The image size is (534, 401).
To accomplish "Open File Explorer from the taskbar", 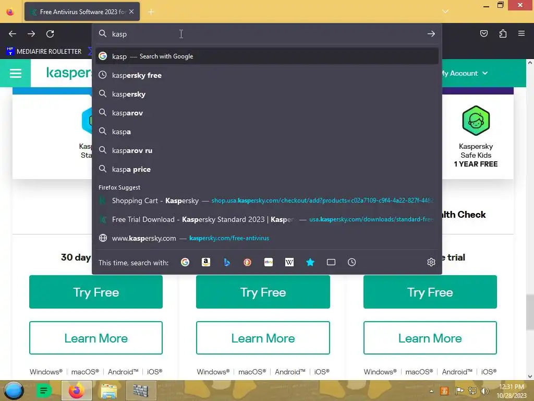I will tap(108, 391).
